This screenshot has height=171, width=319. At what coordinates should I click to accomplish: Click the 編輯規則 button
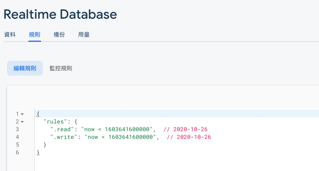[x=25, y=68]
